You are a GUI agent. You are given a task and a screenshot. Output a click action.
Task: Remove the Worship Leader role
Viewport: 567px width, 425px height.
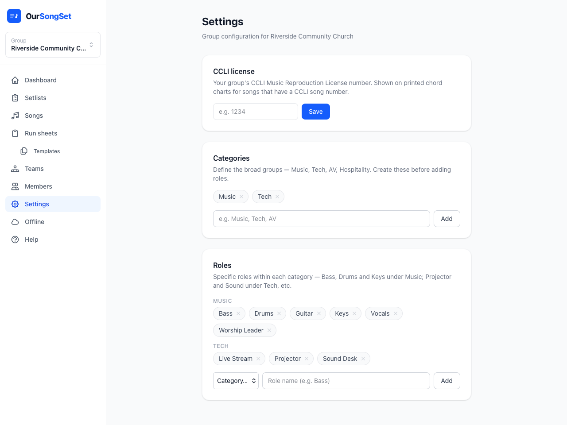tap(269, 330)
